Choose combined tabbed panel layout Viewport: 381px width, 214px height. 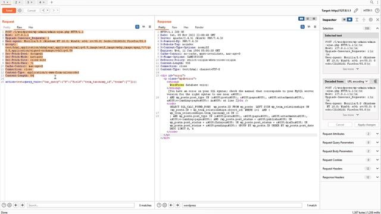[x=314, y=18]
